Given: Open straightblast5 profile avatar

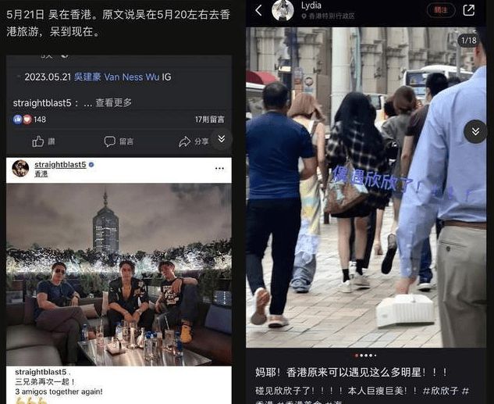Looking at the screenshot, I should tap(20, 169).
